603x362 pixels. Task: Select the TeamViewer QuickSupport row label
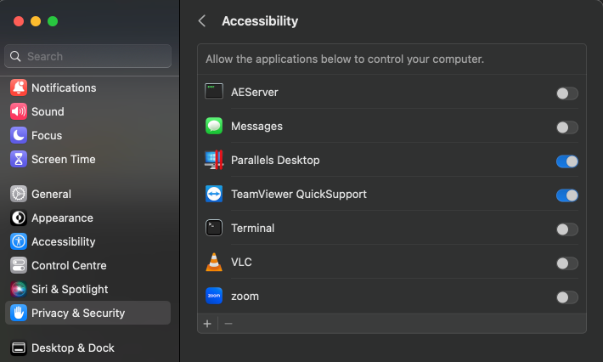pos(299,195)
